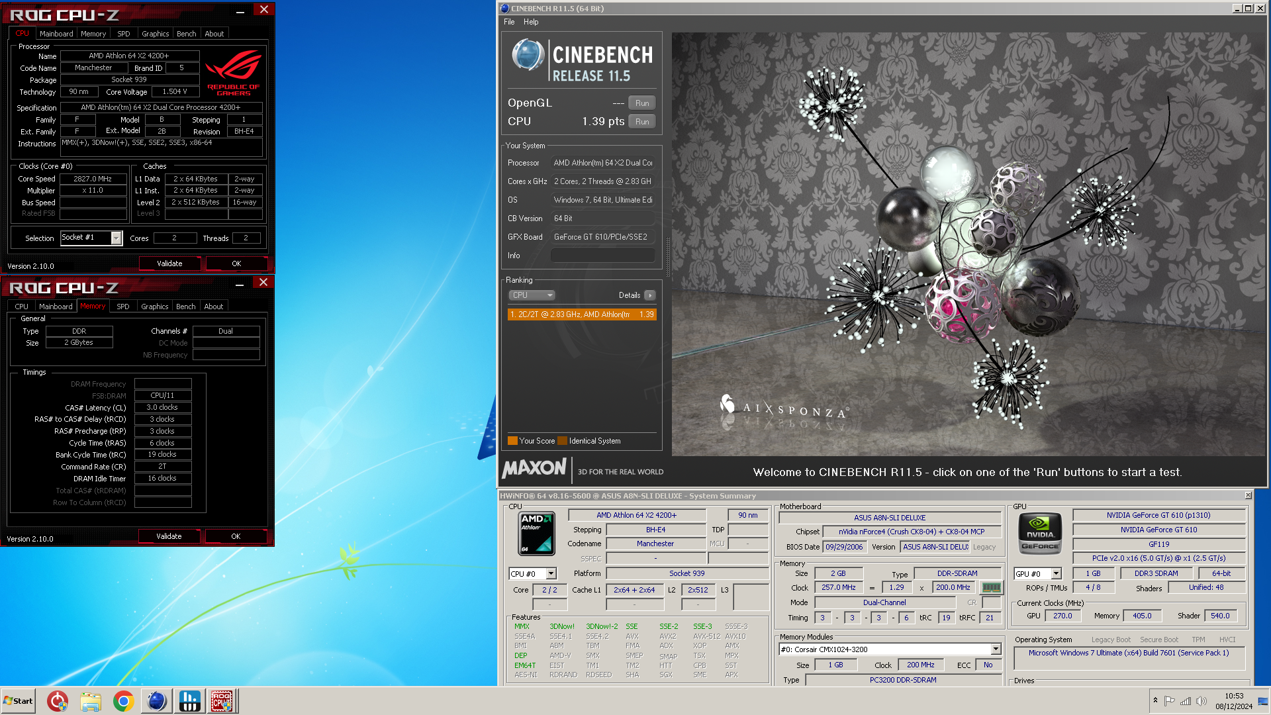The width and height of the screenshot is (1271, 715).
Task: Open Graphics tab in upper CPU-Z window
Action: (x=156, y=34)
